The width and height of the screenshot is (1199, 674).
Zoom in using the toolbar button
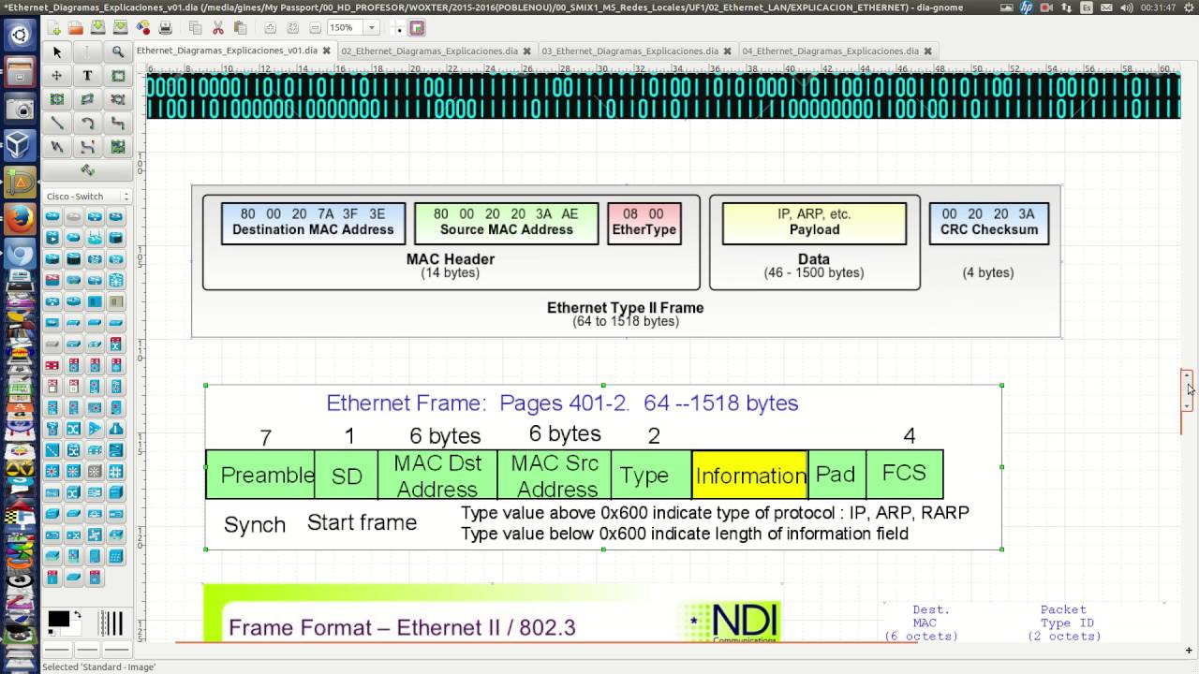point(270,28)
